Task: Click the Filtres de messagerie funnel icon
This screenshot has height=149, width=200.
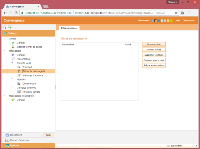Action: pyautogui.click(x=19, y=71)
